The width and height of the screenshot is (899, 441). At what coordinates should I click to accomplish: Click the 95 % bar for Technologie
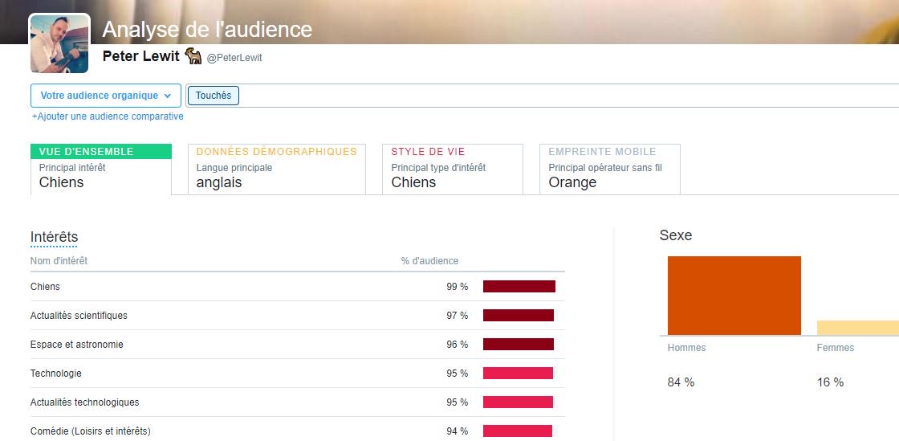pos(518,374)
